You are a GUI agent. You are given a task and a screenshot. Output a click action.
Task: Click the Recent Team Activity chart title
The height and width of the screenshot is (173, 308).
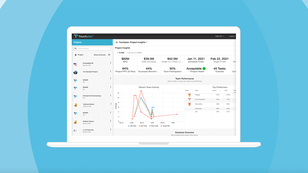[x=149, y=87]
